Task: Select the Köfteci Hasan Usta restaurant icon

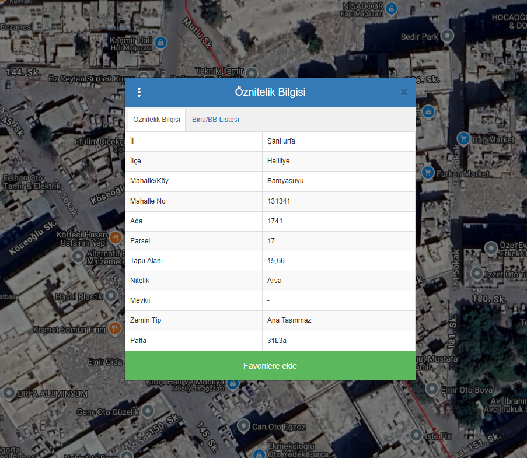Action: tap(116, 237)
